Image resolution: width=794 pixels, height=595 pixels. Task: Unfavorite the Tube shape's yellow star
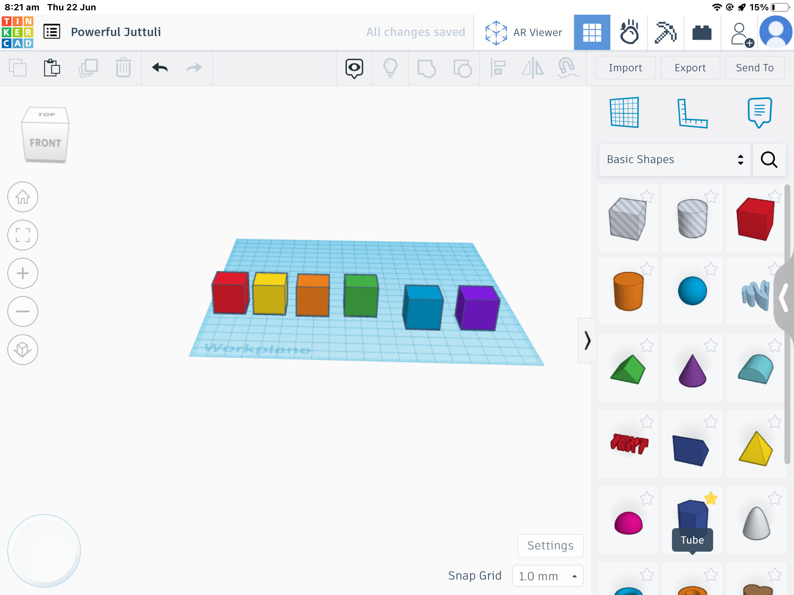(711, 498)
